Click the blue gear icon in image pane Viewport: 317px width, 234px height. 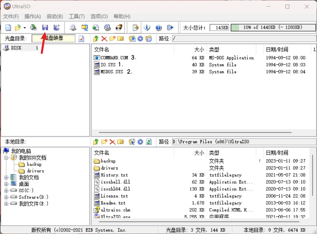pos(140,39)
